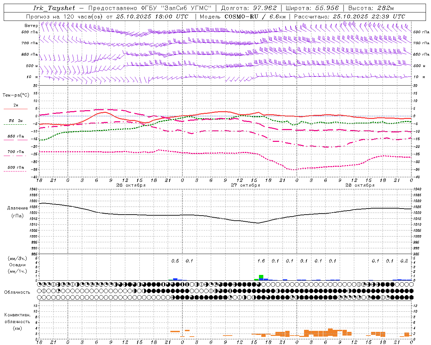Image resolution: width=431 pixels, height=345 pixels.
Task: Click the Конвективн. convective cloud label
Action: [17, 315]
